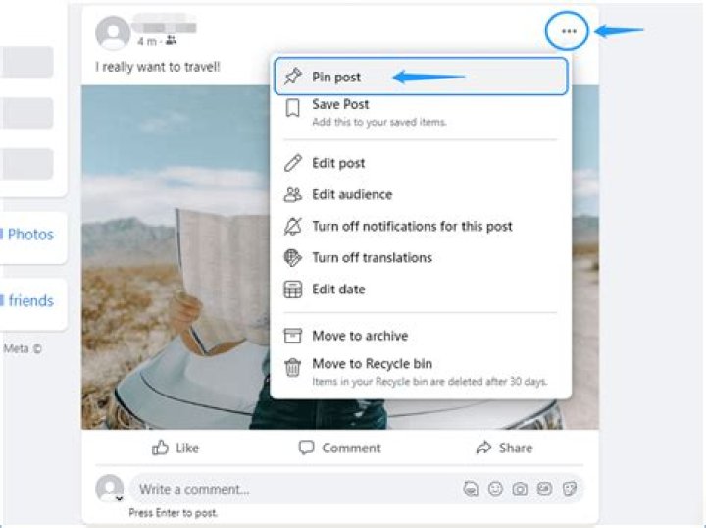This screenshot has width=706, height=528.
Task: Click the trash can icon
Action: pyautogui.click(x=292, y=367)
